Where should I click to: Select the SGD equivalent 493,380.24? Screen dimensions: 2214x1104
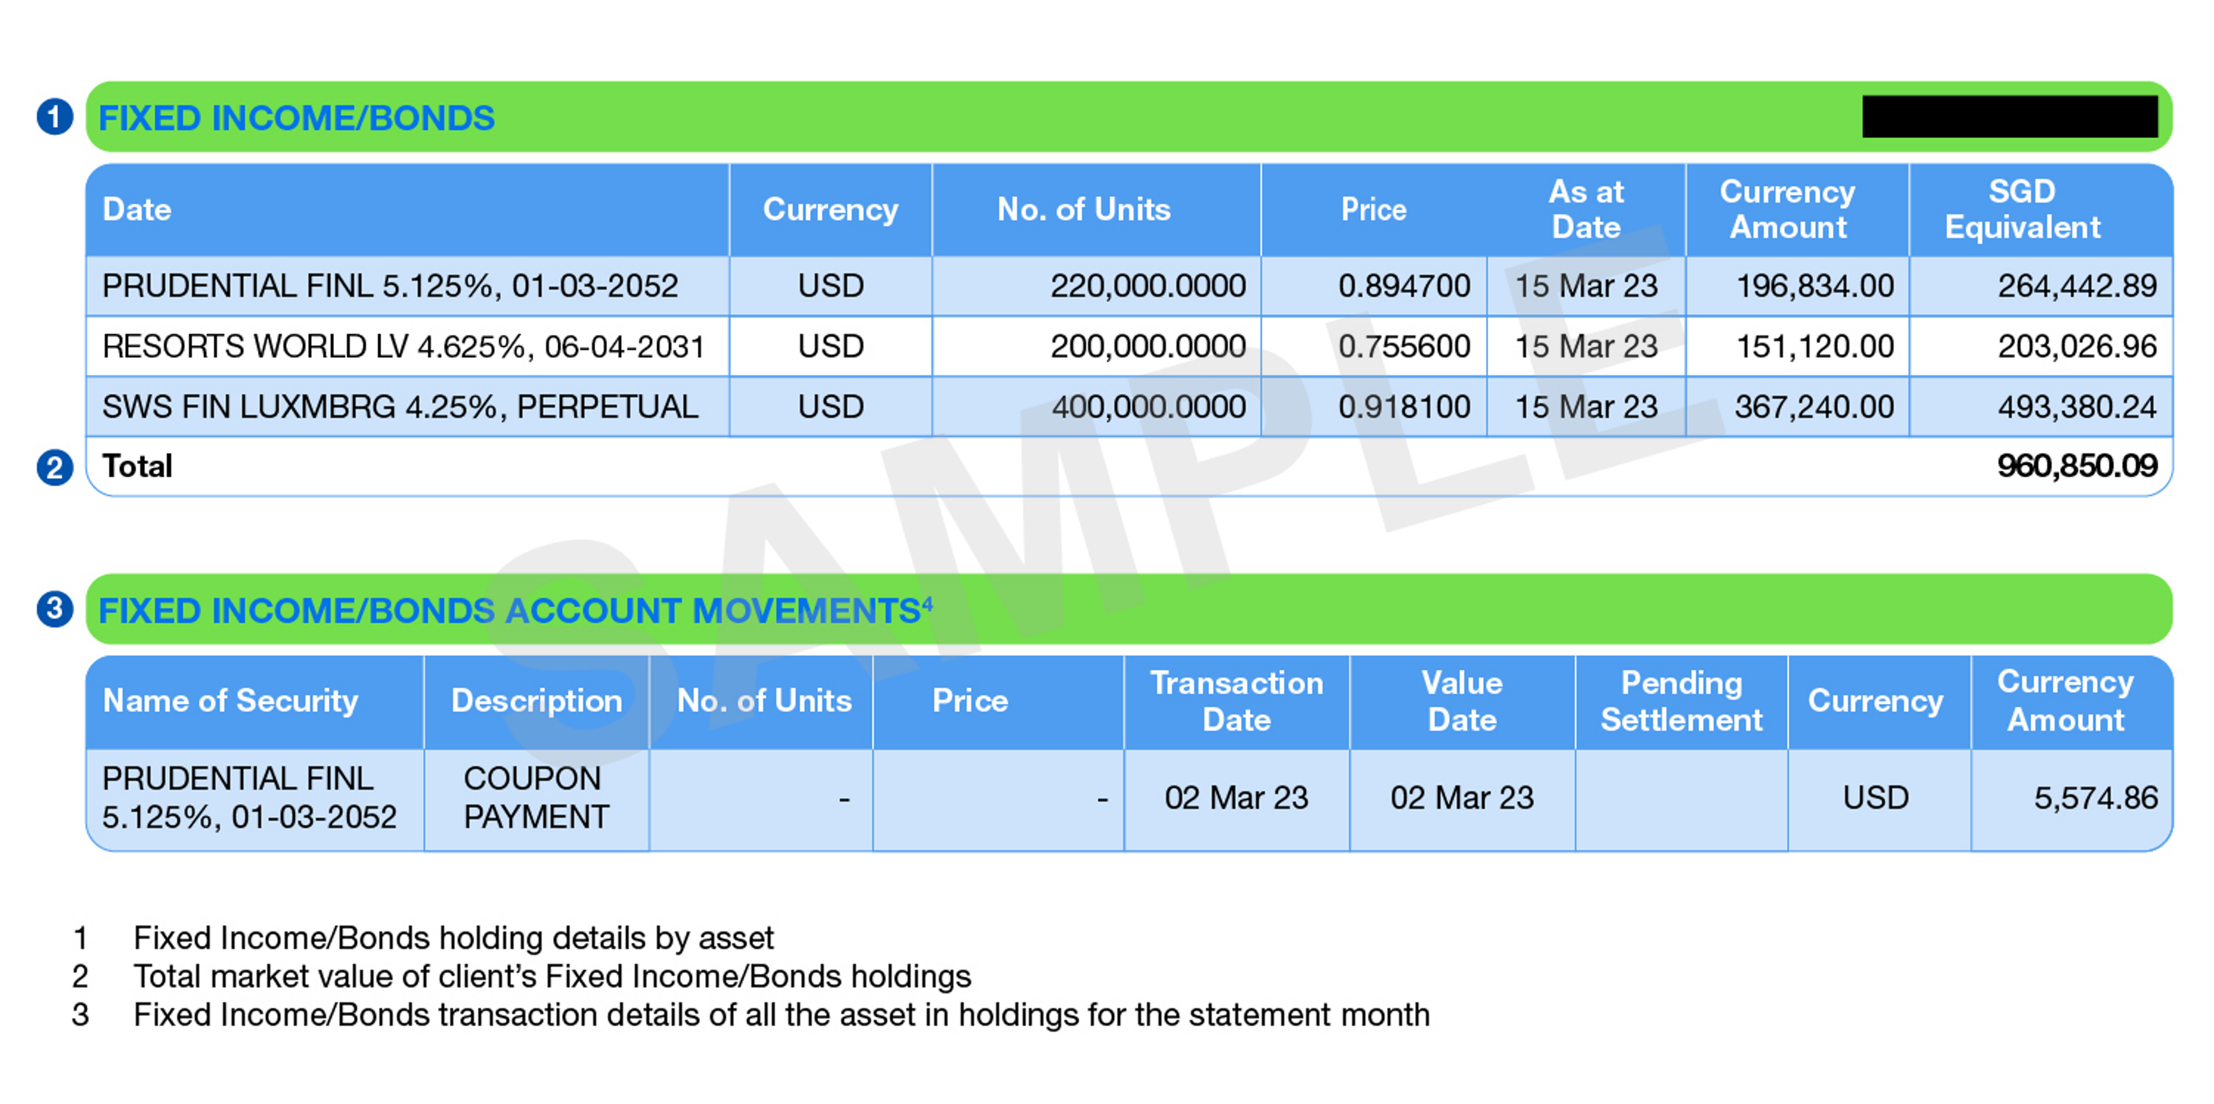[2077, 406]
